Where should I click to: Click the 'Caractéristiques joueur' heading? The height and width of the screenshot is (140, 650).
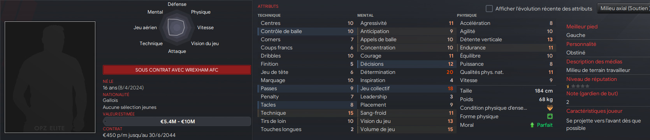click(594, 111)
